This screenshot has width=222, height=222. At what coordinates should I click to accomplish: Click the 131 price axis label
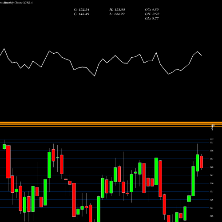tap(212, 191)
